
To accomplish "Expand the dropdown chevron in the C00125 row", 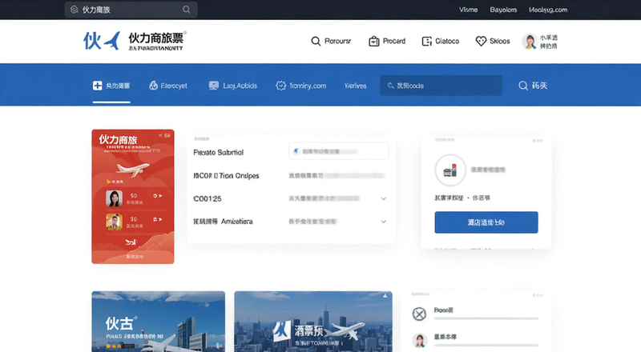I will point(384,198).
